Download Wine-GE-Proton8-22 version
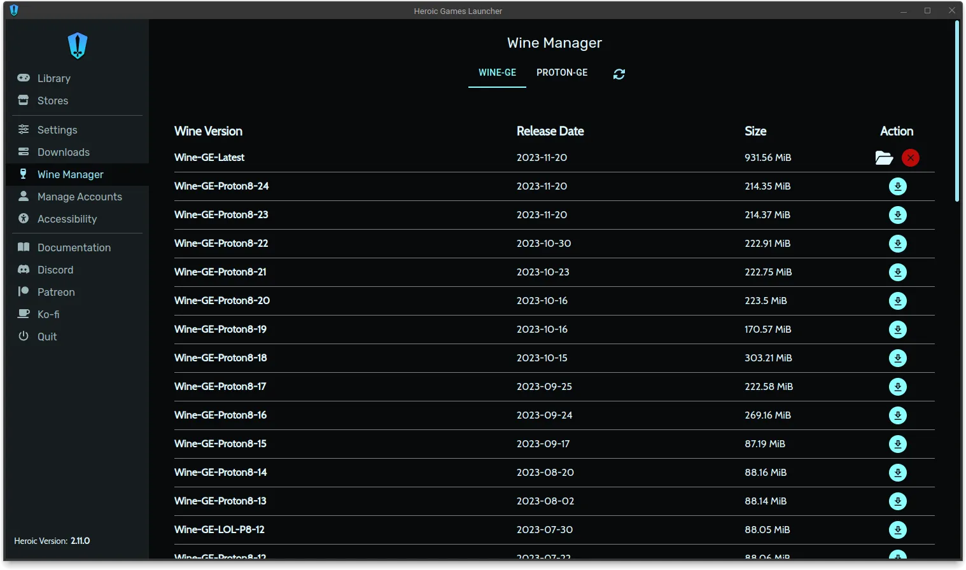 [x=897, y=244]
